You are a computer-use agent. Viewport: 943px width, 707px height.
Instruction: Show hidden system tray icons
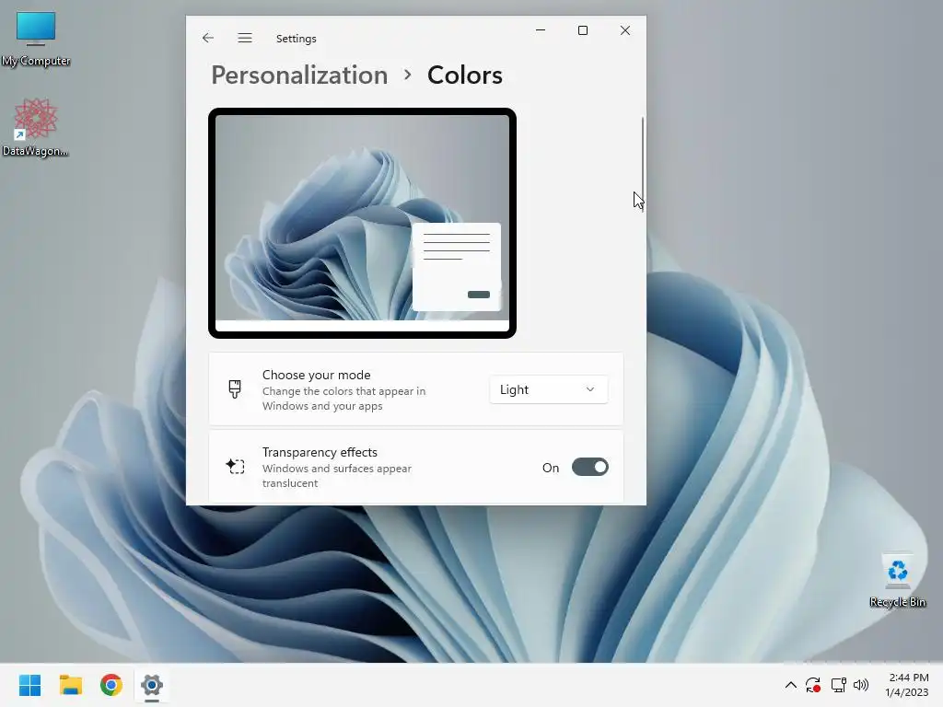(791, 685)
